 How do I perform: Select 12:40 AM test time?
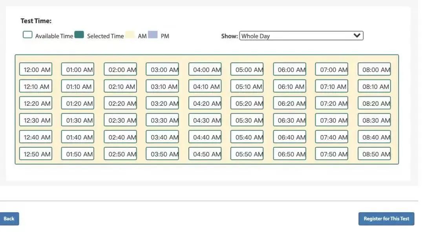(36, 137)
